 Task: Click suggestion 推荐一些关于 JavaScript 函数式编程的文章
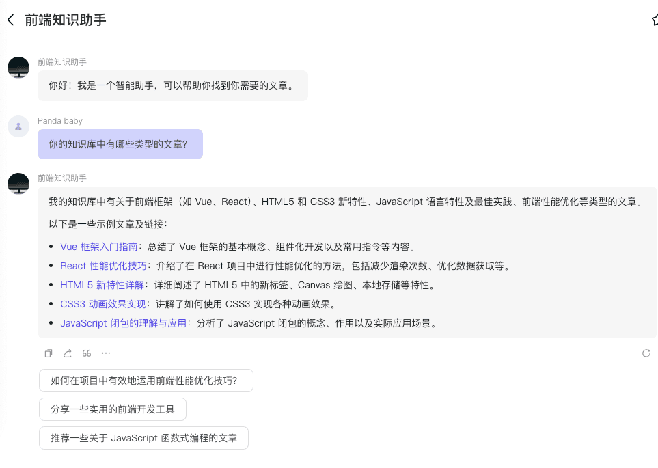pyautogui.click(x=143, y=438)
